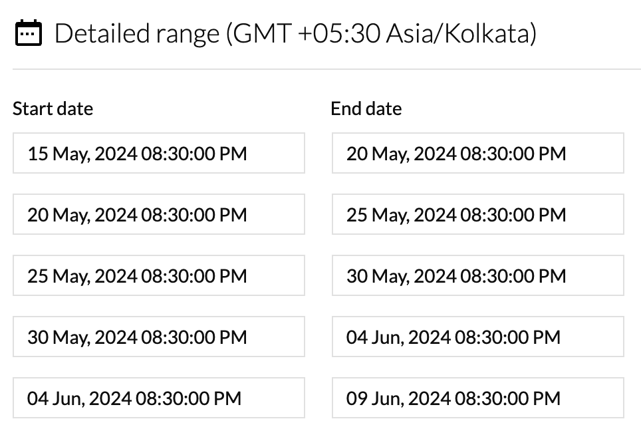Viewport: 641px width, 429px height.
Task: Click the year 2024 in last Start date field
Action: [111, 399]
